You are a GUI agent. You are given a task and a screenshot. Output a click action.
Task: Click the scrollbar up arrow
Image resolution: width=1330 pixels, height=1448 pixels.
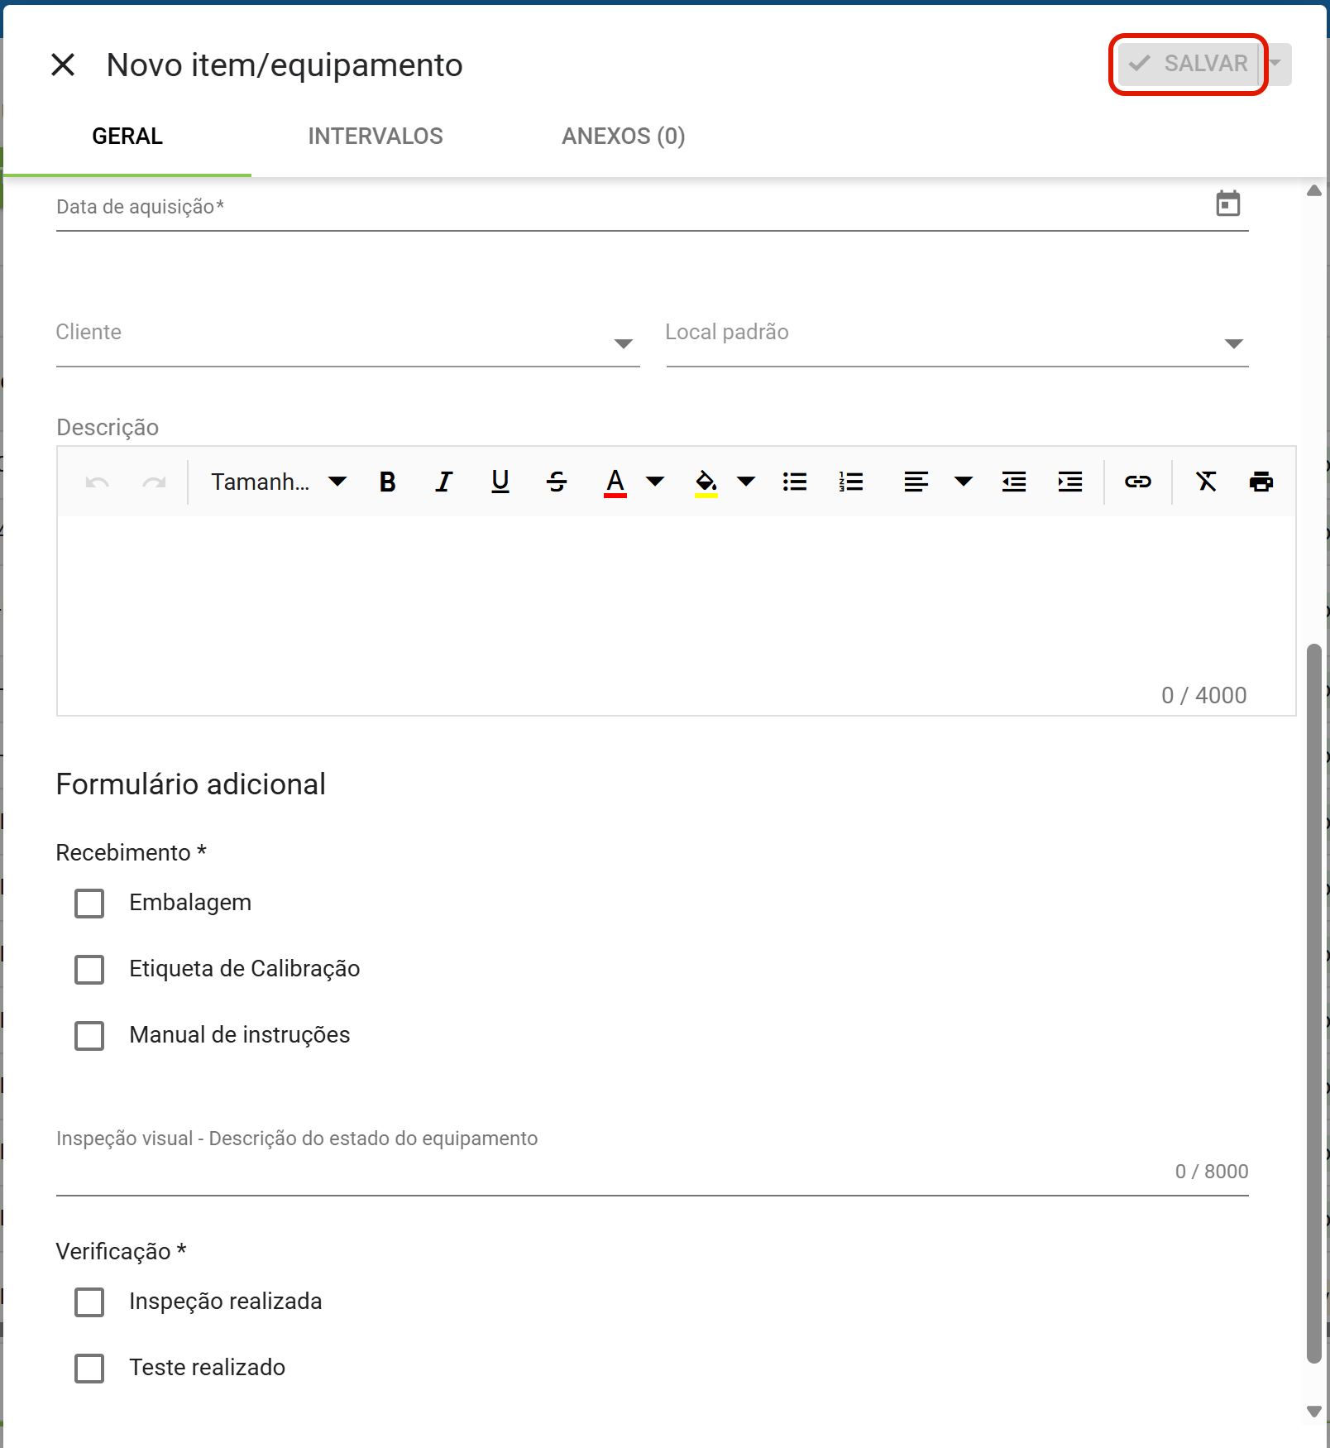(x=1314, y=190)
